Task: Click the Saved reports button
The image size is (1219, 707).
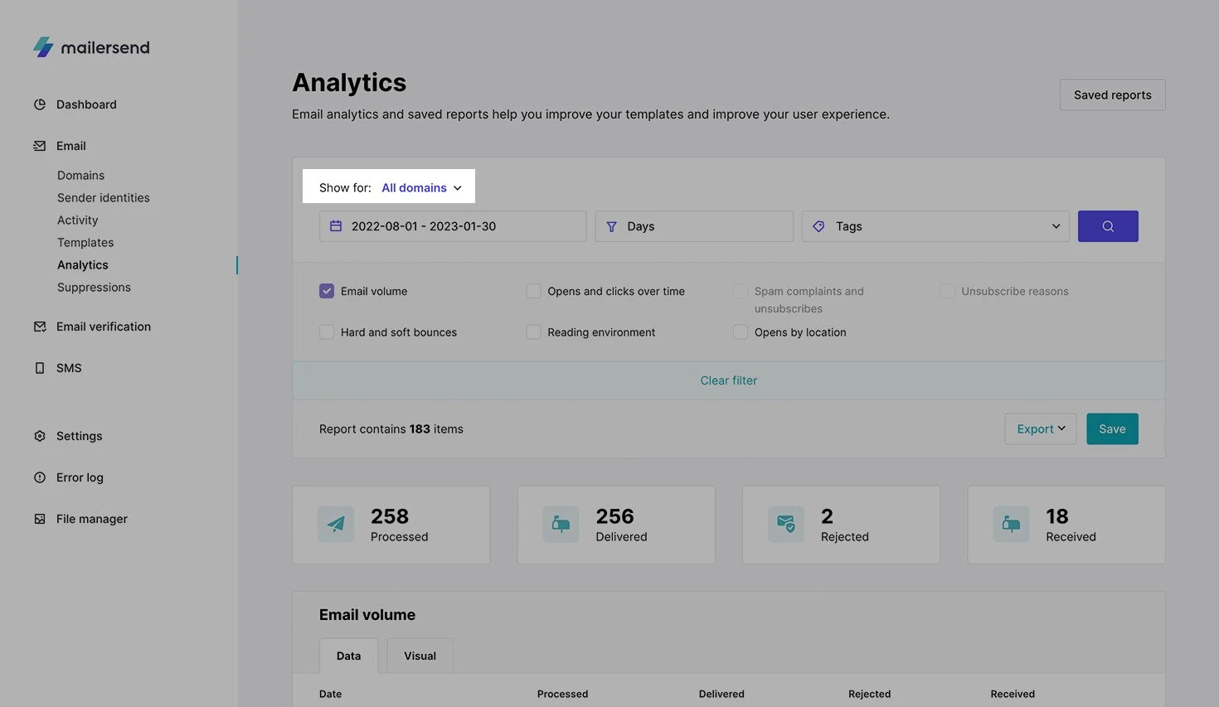Action: (x=1112, y=95)
